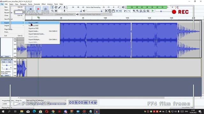Click the audio position time display

click(83, 103)
